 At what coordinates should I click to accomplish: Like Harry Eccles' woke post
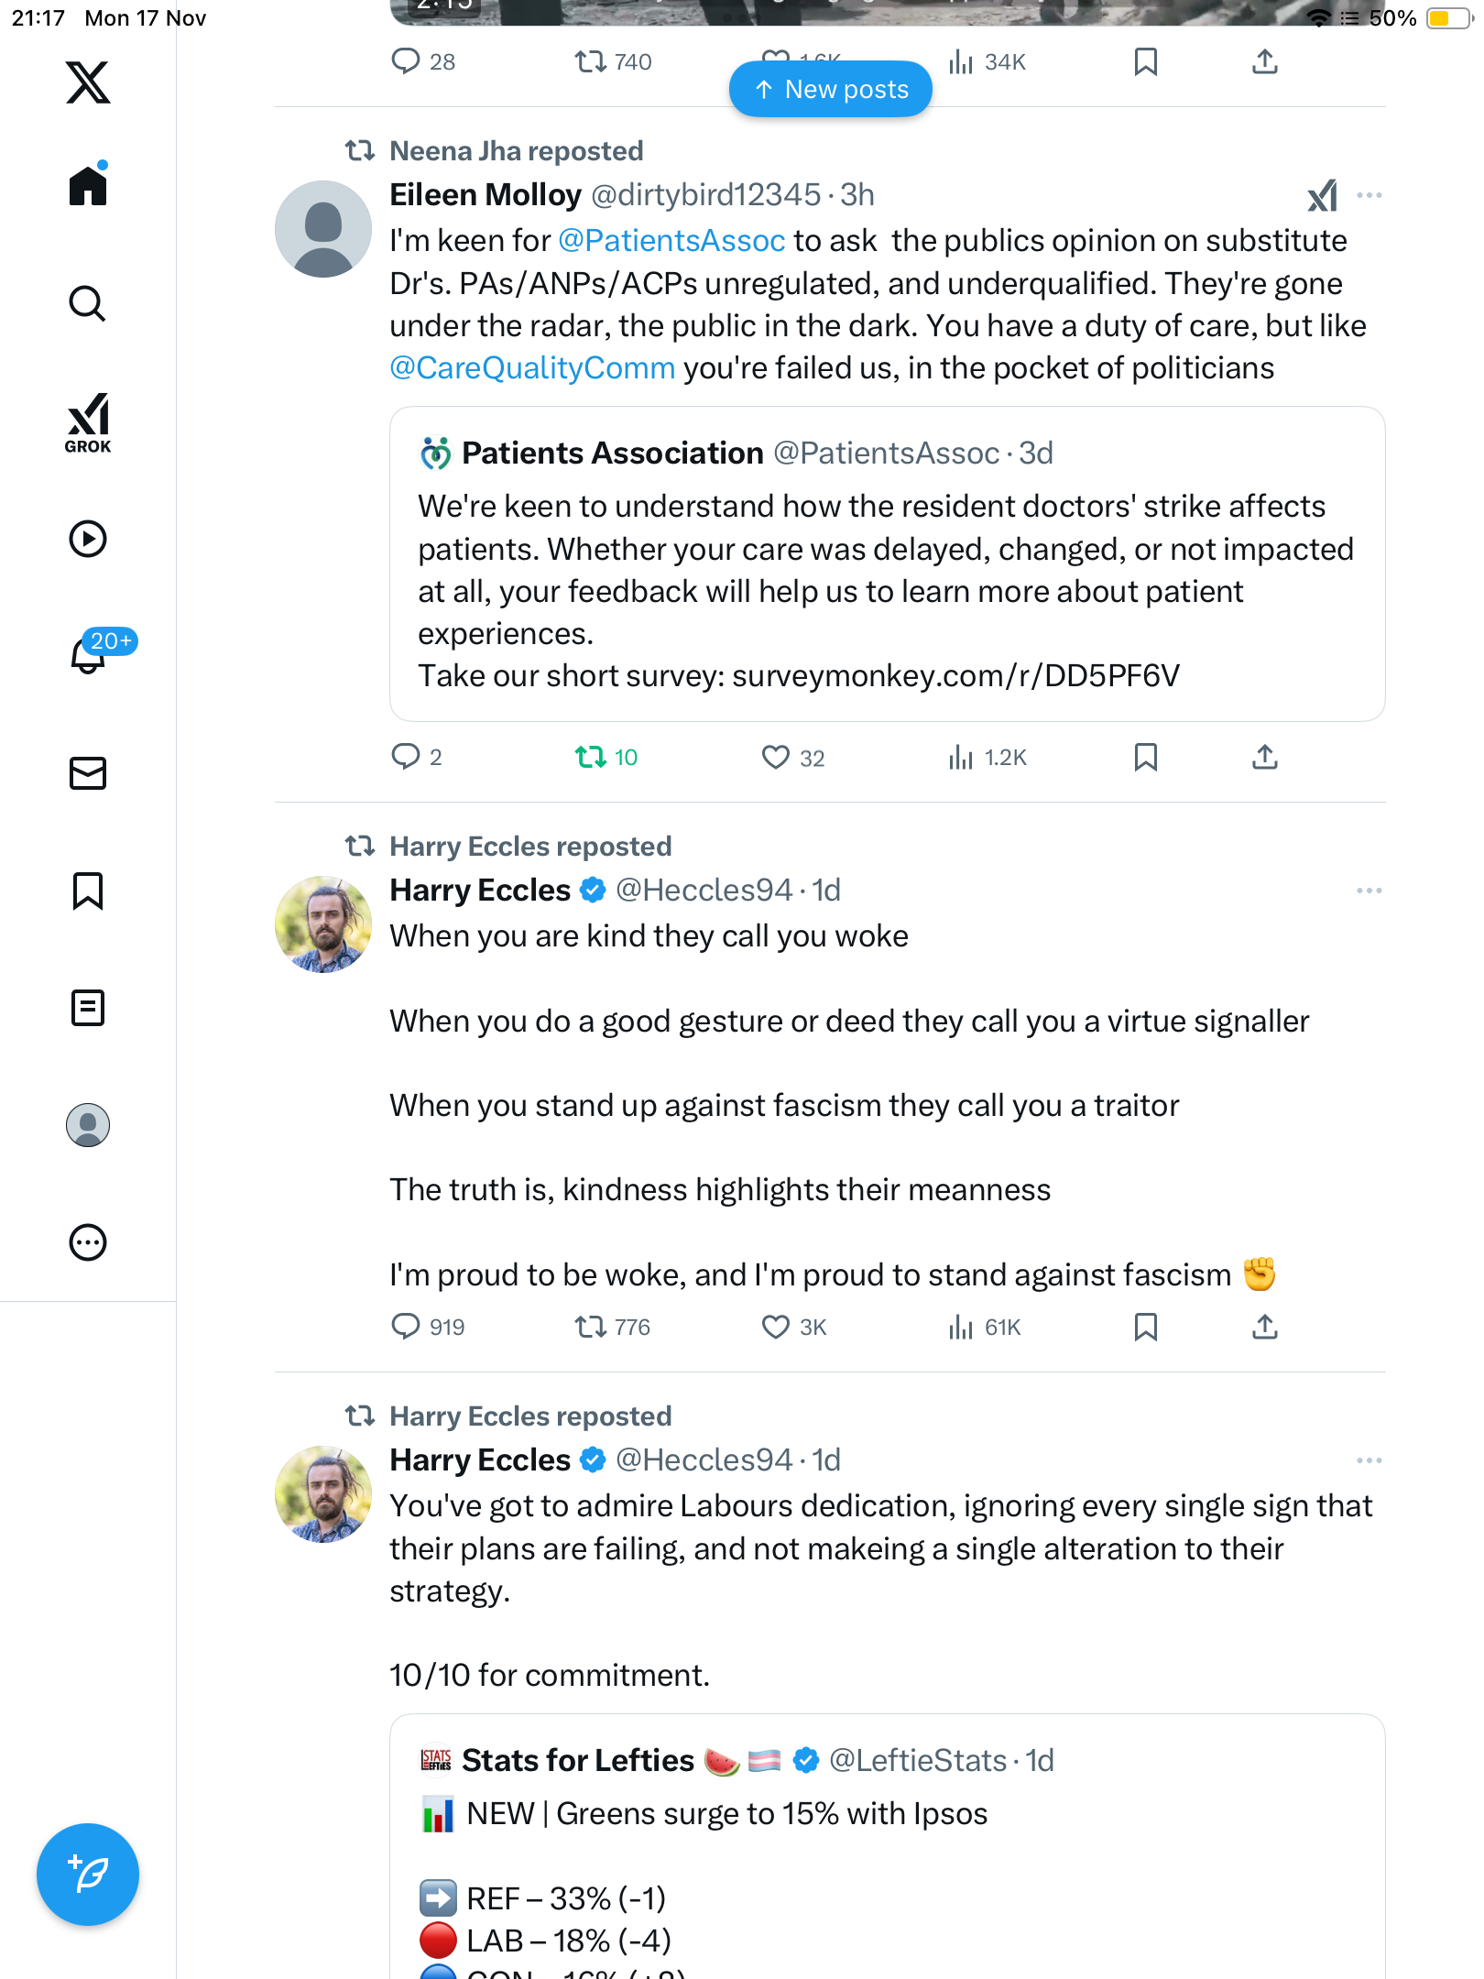click(x=776, y=1328)
